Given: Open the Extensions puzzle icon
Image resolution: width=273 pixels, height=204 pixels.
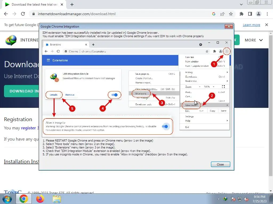Looking at the screenshot, I should click(242, 14).
